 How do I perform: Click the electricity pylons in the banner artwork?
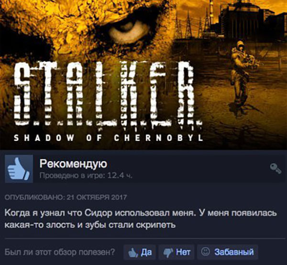point(194,25)
